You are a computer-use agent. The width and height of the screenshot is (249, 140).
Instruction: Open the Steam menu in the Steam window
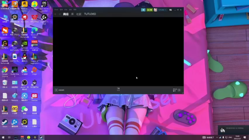click(56, 10)
